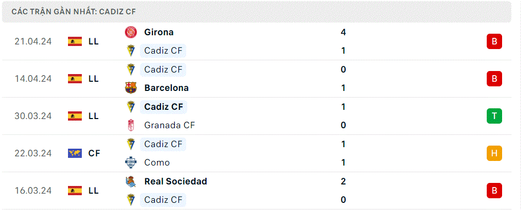Click the red B badge for Girona match
This screenshot has width=521, height=210.
tap(494, 41)
